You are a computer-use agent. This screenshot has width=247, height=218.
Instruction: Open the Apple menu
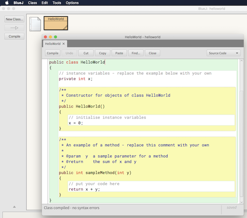(7, 3)
